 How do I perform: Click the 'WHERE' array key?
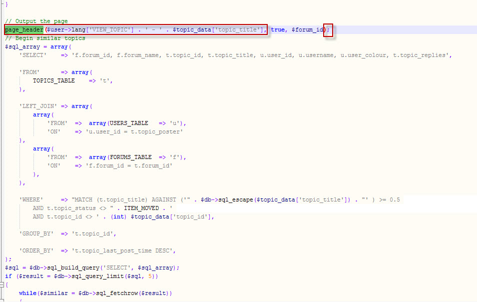pyautogui.click(x=31, y=199)
